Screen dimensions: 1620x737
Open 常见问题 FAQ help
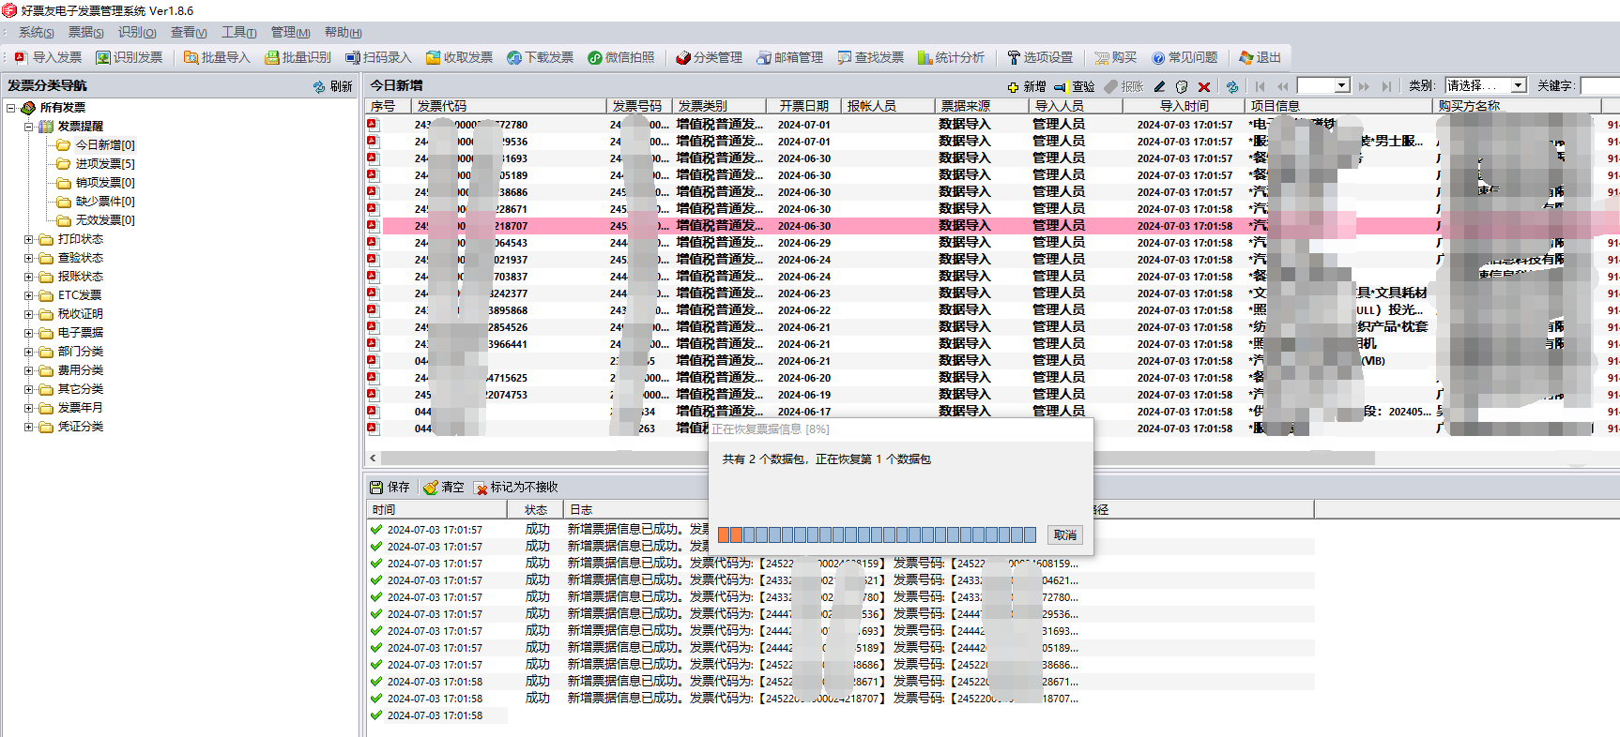[x=1185, y=57]
